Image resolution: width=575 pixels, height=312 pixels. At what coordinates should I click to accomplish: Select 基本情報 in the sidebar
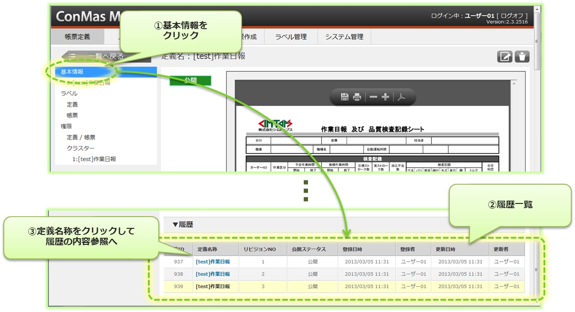point(72,71)
